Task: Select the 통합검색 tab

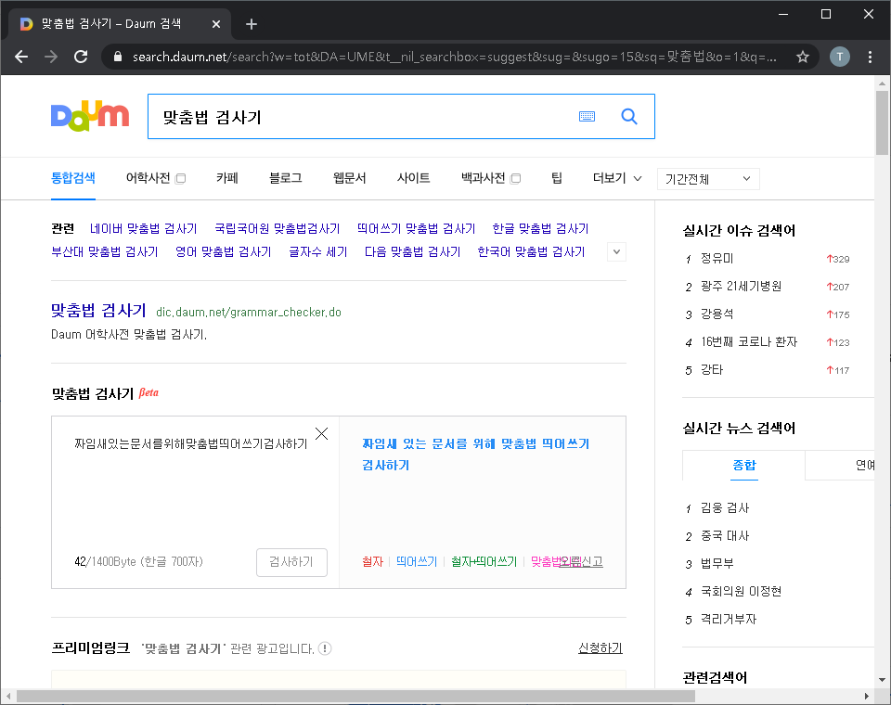Action: click(x=72, y=178)
